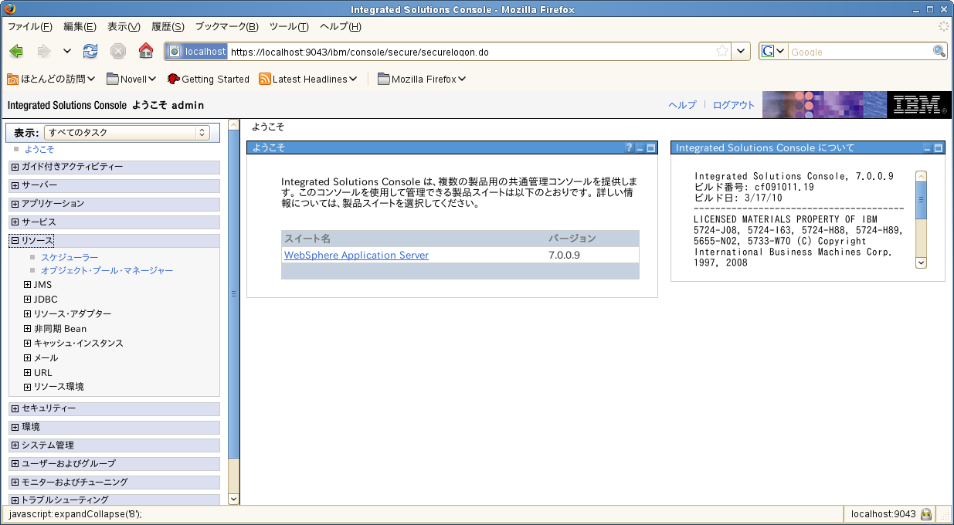Click the forward navigation arrow
The height and width of the screenshot is (525, 954).
click(x=44, y=52)
